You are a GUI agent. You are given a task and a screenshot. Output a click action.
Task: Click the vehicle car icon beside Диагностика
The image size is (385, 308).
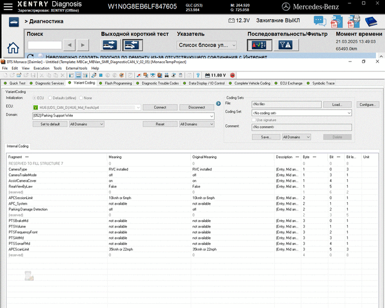(x=12, y=21)
